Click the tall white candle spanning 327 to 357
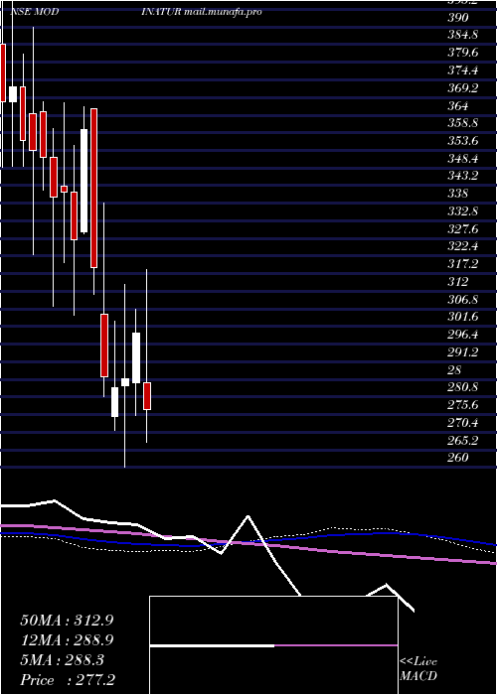Screen dimensions: 497x695 pyautogui.click(x=83, y=181)
